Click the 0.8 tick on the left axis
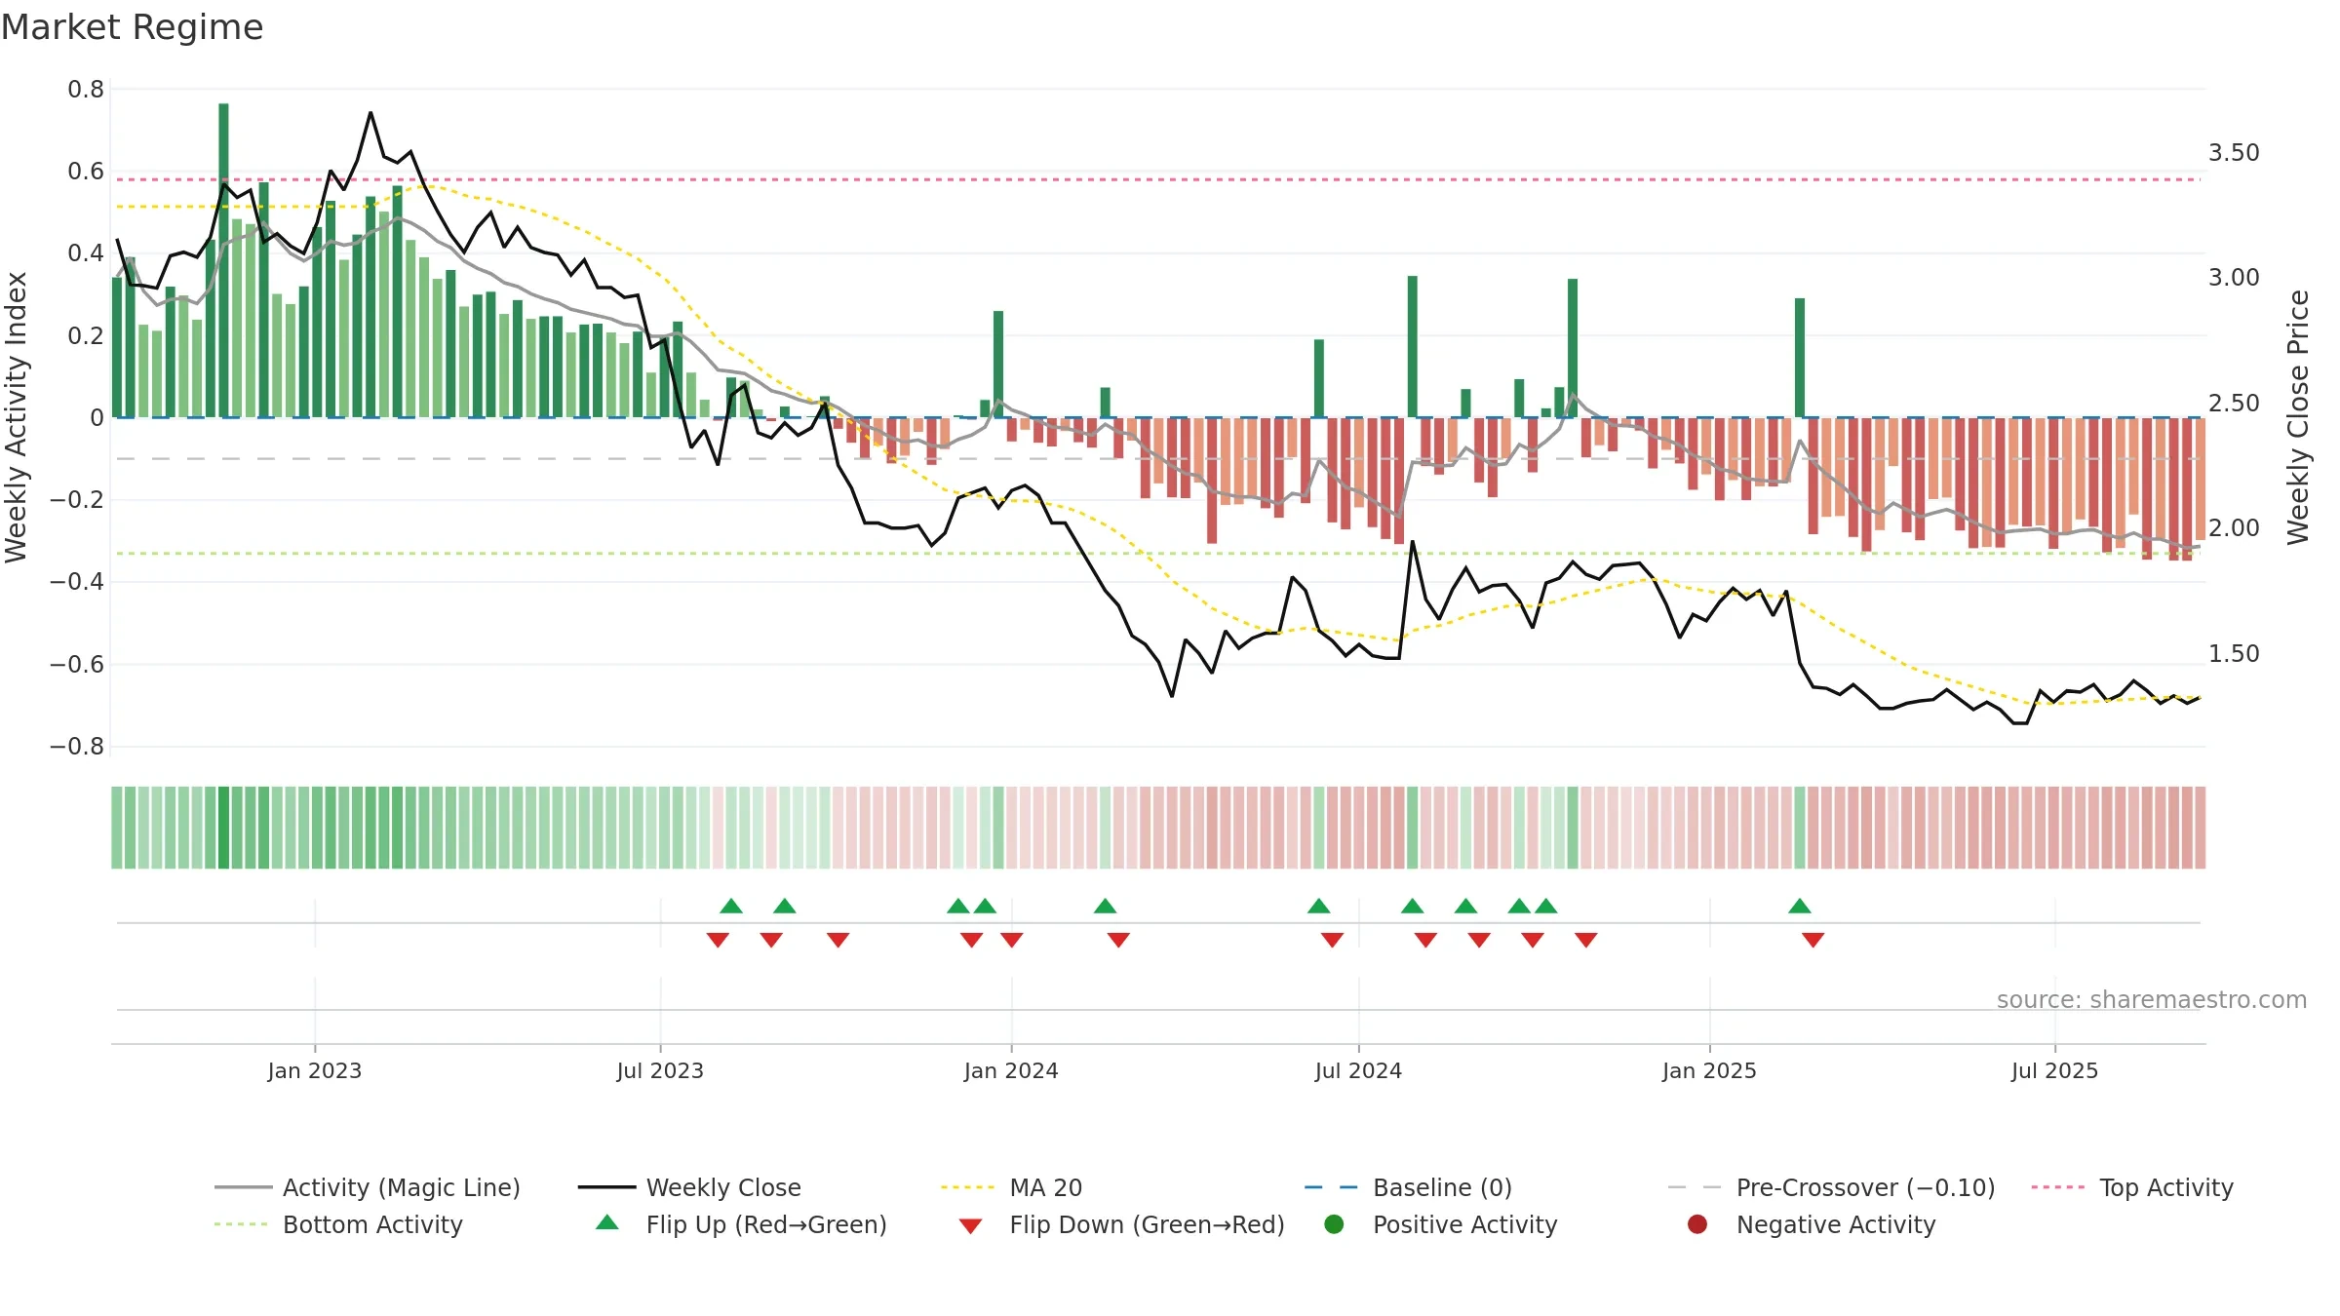Image resolution: width=2340 pixels, height=1316 pixels. click(x=86, y=90)
